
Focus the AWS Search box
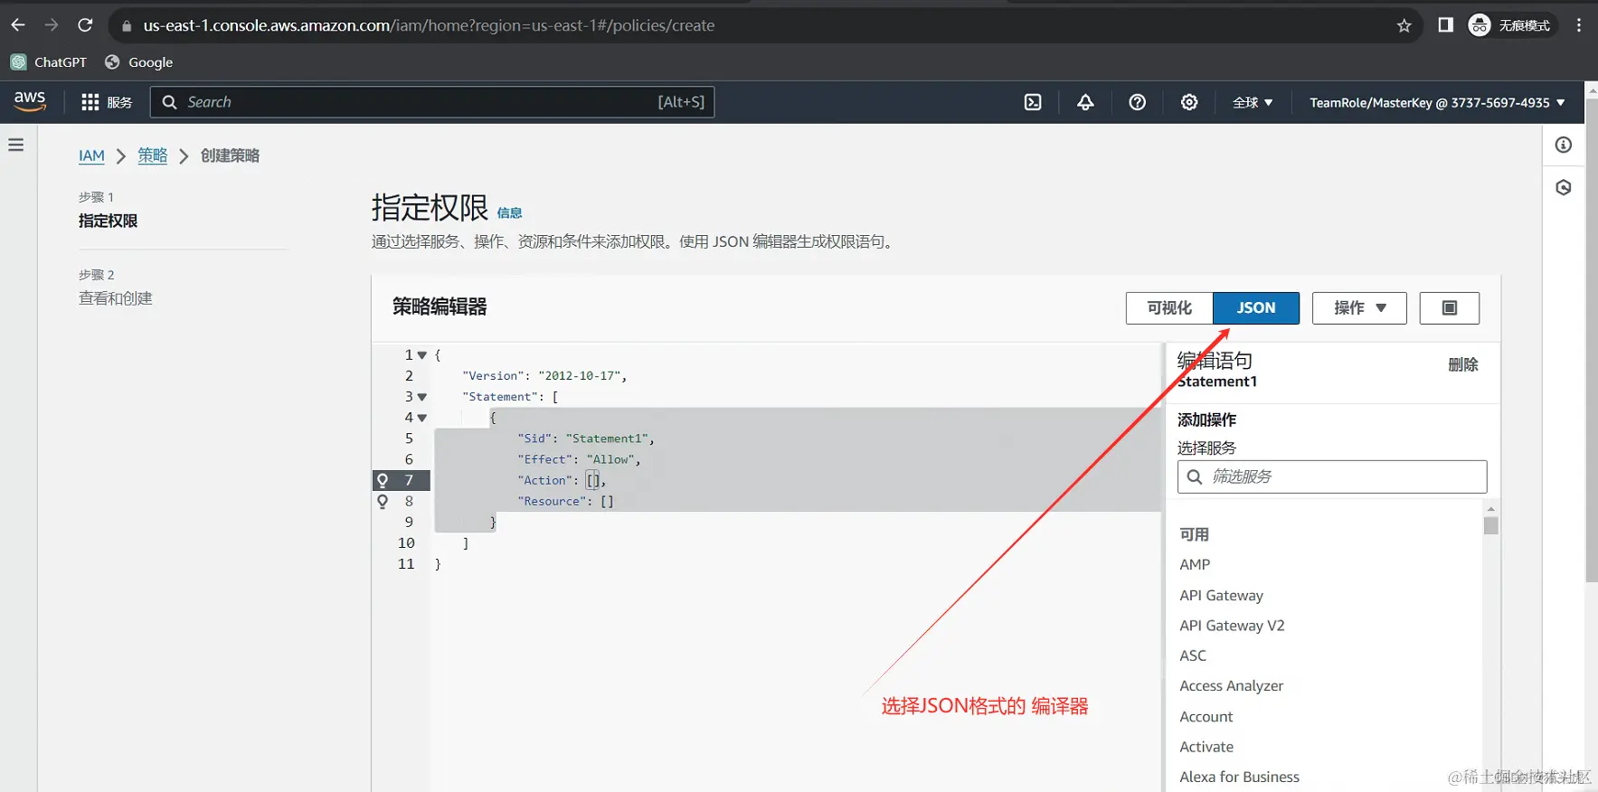coord(432,102)
